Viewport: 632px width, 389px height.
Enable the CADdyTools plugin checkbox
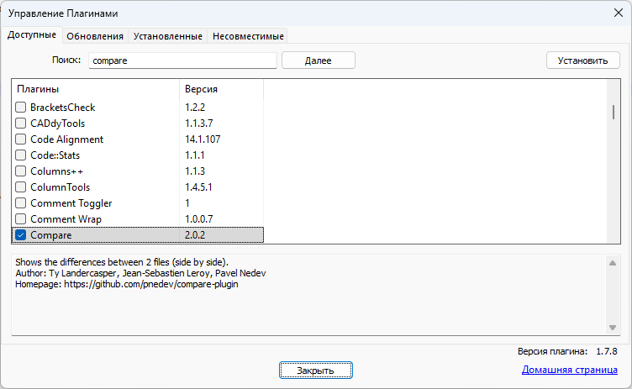click(x=21, y=124)
